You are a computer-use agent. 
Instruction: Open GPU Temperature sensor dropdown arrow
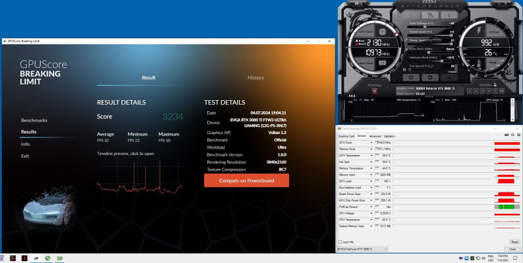pyautogui.click(x=371, y=156)
